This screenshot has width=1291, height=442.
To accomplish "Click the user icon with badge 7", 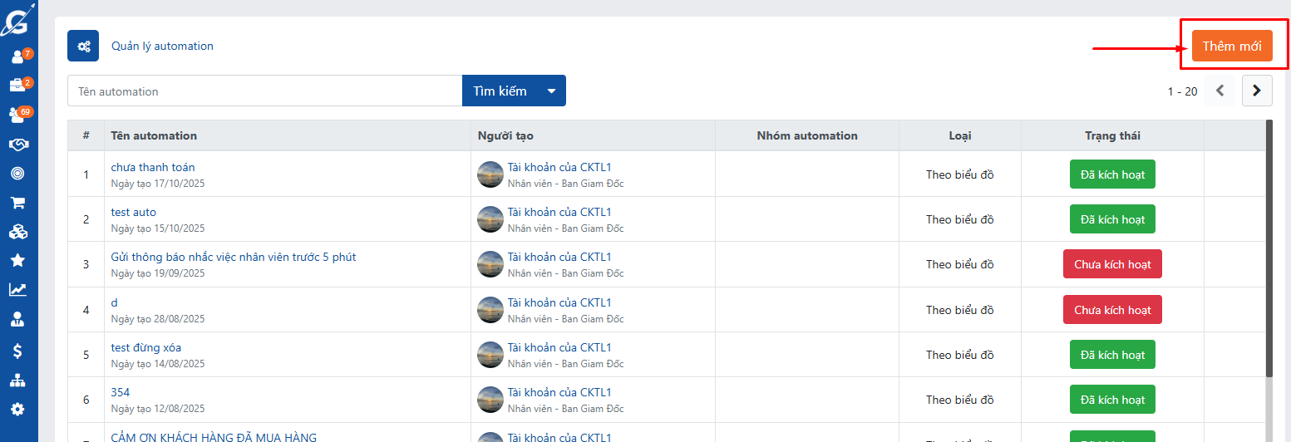I will tap(17, 57).
